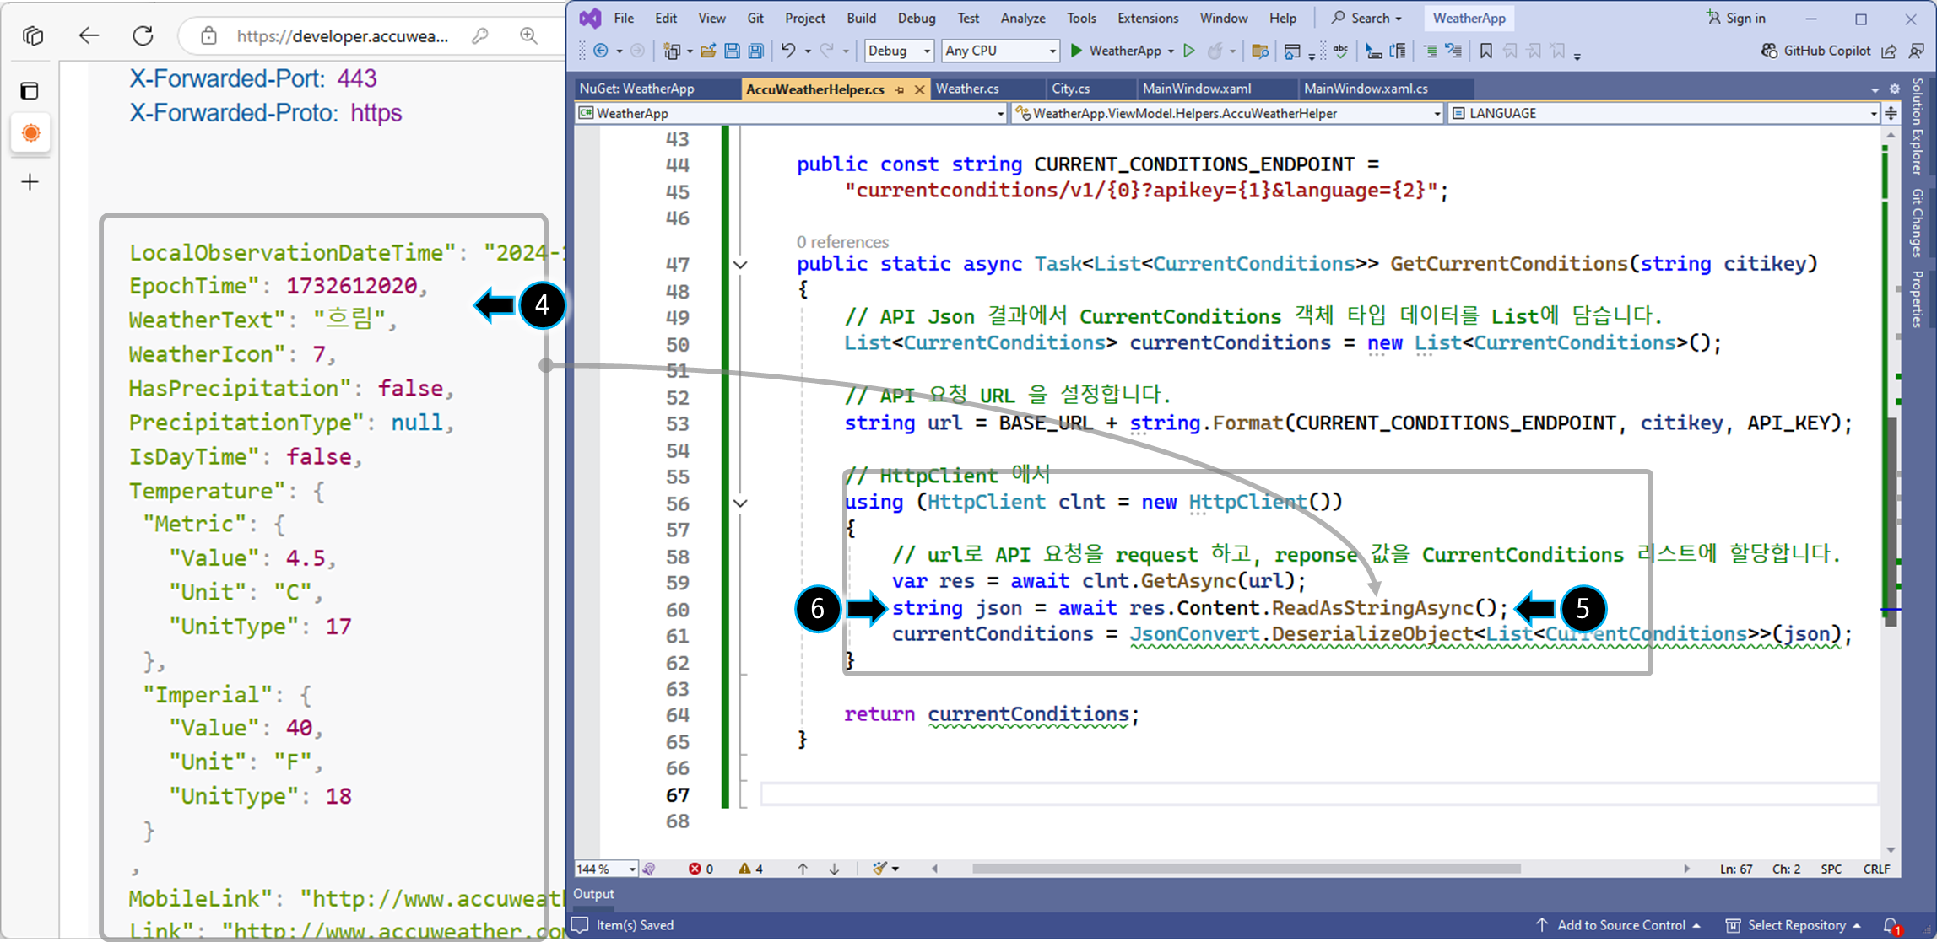Click the bookmark toggle toolbar icon
1937x942 pixels.
click(x=1485, y=51)
